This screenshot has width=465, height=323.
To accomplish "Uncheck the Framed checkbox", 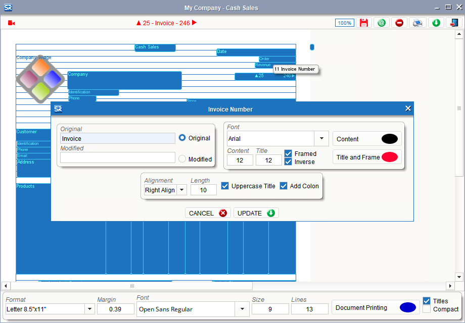I will click(288, 153).
